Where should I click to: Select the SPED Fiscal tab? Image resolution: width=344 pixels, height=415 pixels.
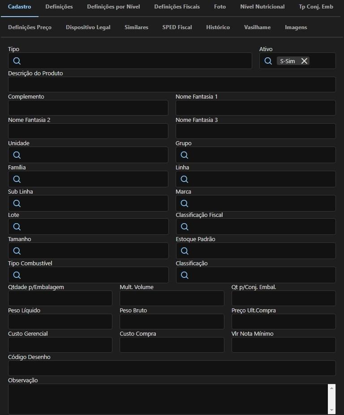click(177, 27)
